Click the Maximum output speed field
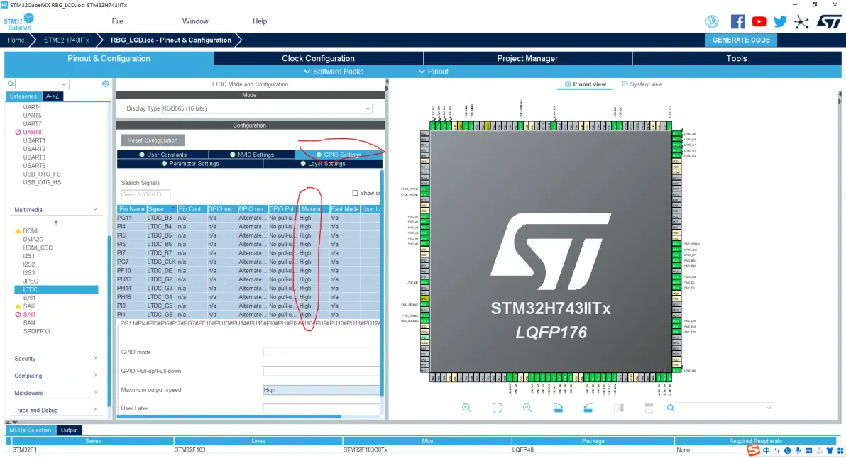The width and height of the screenshot is (846, 458). [322, 389]
